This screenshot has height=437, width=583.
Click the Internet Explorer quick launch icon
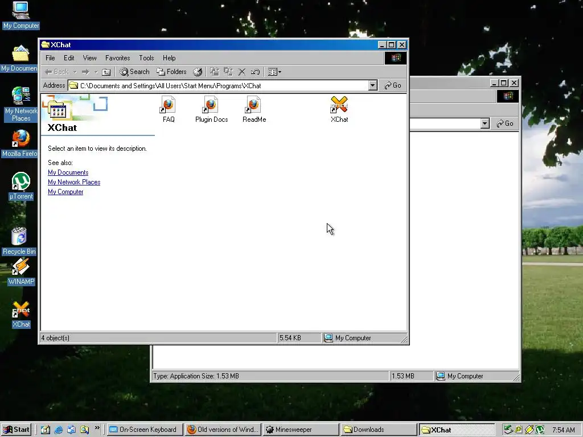59,430
